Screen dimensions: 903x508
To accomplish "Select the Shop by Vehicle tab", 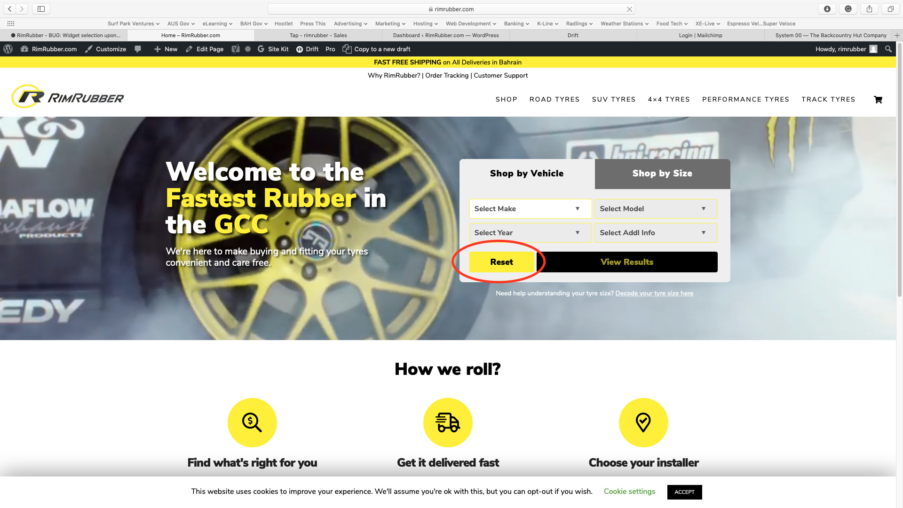I will pos(527,174).
